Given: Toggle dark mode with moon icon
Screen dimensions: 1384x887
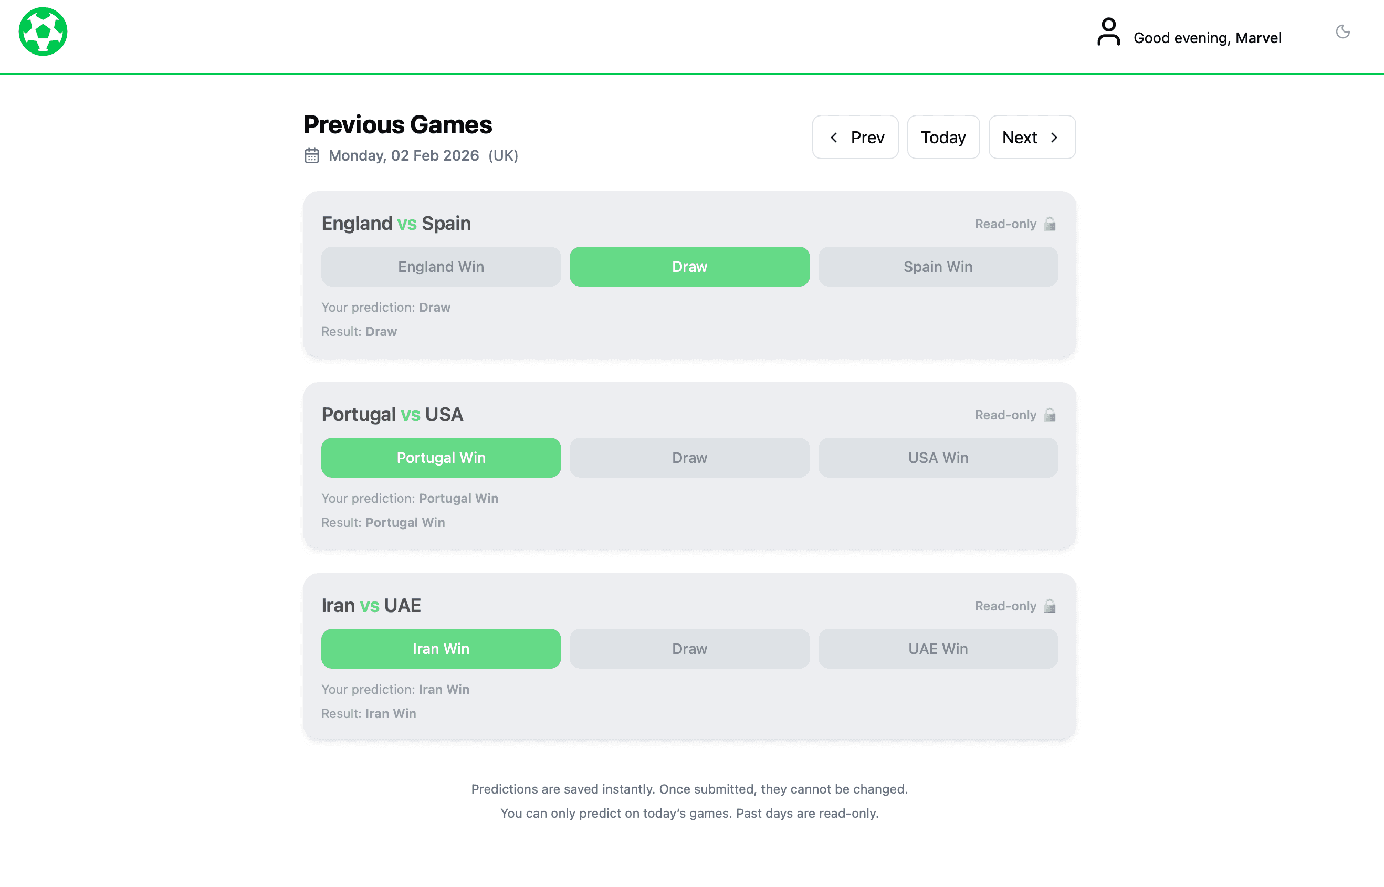Looking at the screenshot, I should pos(1343,31).
